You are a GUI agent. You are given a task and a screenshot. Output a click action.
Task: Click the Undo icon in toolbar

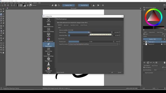pyautogui.click(x=11, y=5)
